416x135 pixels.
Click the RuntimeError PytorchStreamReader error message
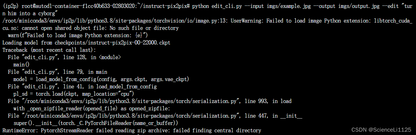131,130
